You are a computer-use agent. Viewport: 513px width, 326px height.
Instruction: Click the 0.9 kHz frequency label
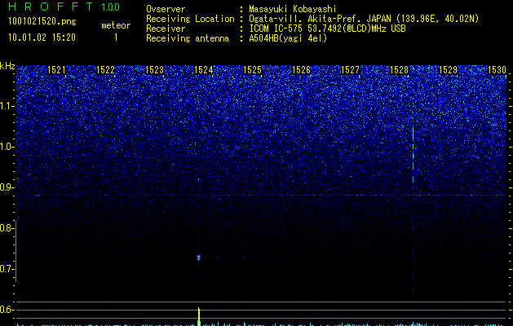click(x=7, y=187)
